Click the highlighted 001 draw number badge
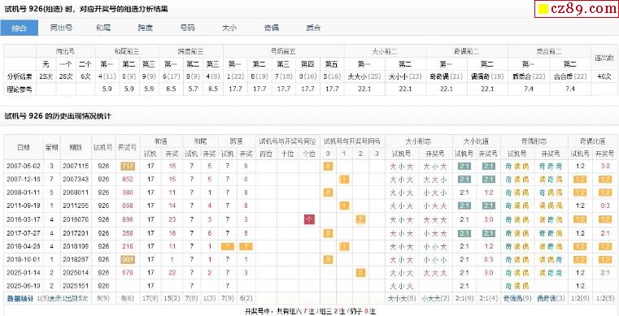 click(x=128, y=260)
